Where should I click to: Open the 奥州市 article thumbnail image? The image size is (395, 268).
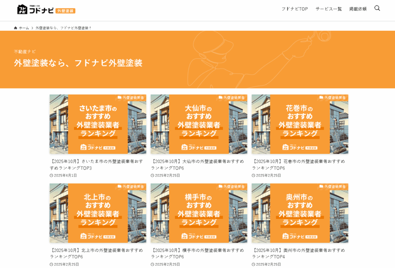tap(300, 213)
